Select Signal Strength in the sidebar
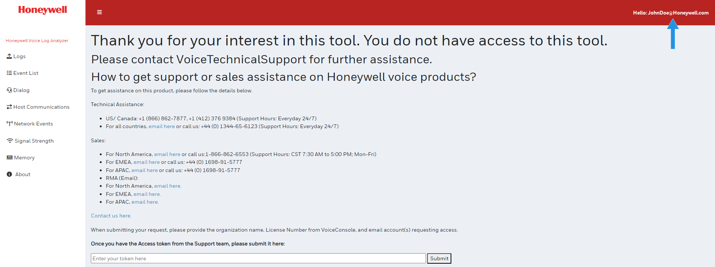This screenshot has width=715, height=267. coord(34,141)
